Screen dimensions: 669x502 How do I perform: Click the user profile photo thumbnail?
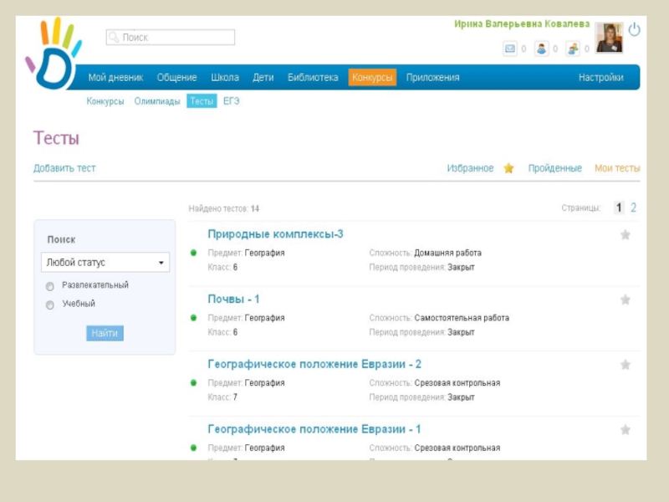pyautogui.click(x=609, y=38)
